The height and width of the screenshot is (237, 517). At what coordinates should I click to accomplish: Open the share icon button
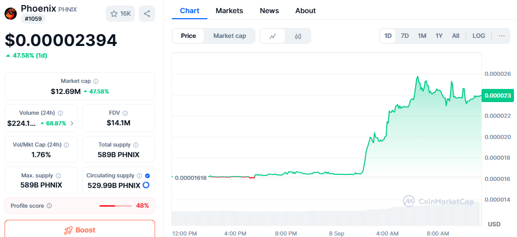point(147,14)
